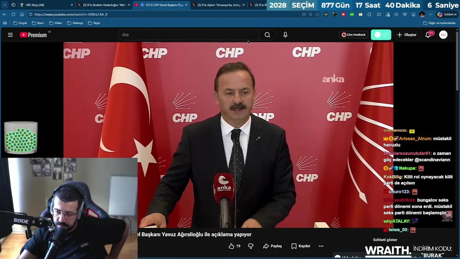Expand the tab actions chevron menu
Viewport: 460px width, 259px height.
(x=5, y=5)
